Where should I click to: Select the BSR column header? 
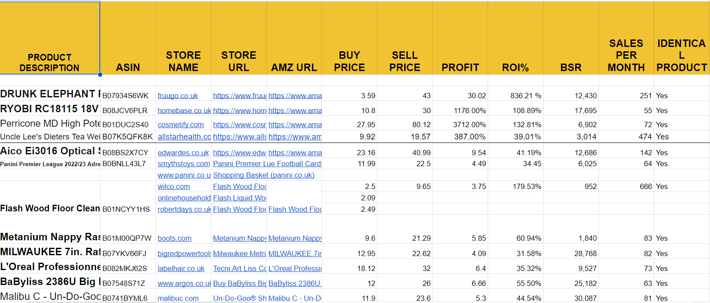tap(571, 38)
